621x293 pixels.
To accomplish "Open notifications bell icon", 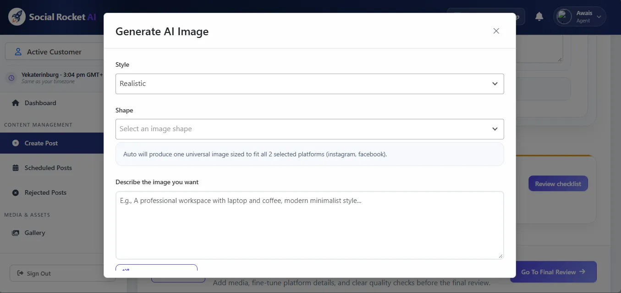I will point(539,17).
